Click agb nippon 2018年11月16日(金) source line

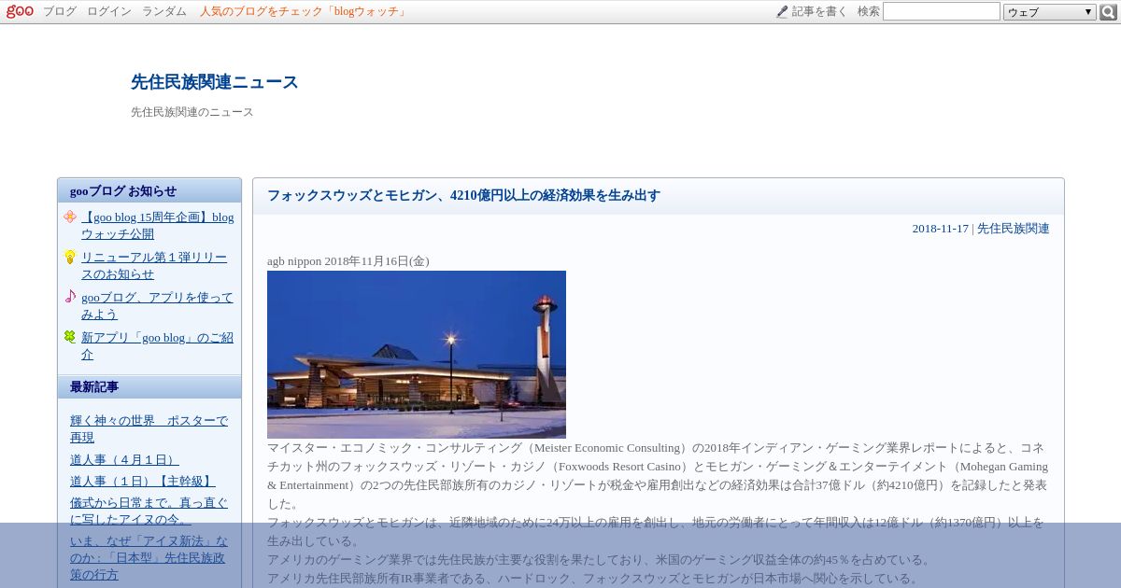[x=348, y=261]
